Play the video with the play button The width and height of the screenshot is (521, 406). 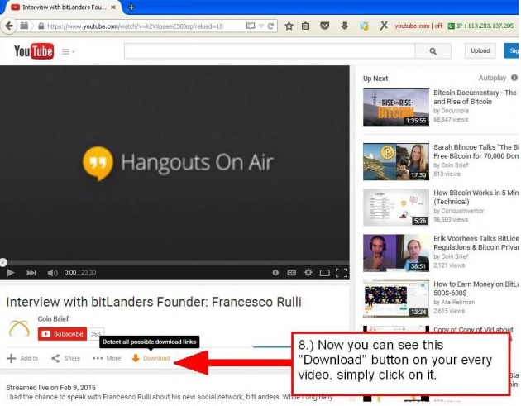[10, 273]
